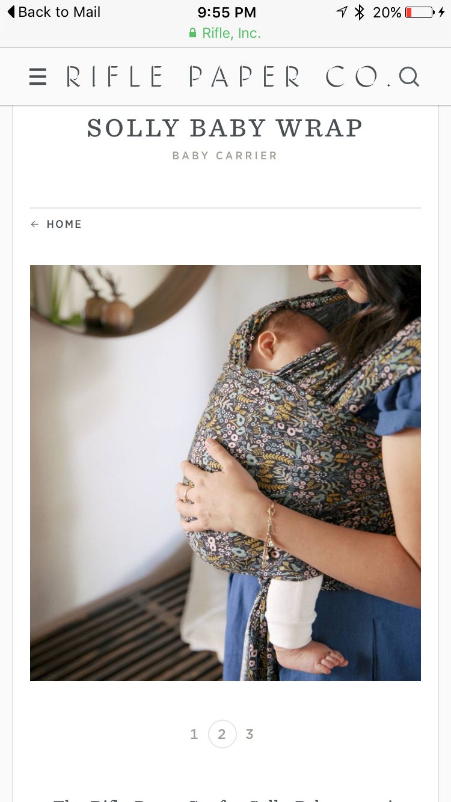451x802 pixels.
Task: Click the HOME breadcrumb link
Action: click(x=64, y=224)
